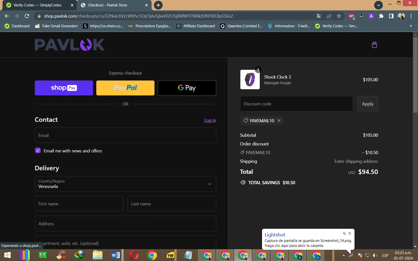Viewport: 418px width, 261px height.
Task: Show more bookmarks with the chevron
Action: tap(410, 26)
